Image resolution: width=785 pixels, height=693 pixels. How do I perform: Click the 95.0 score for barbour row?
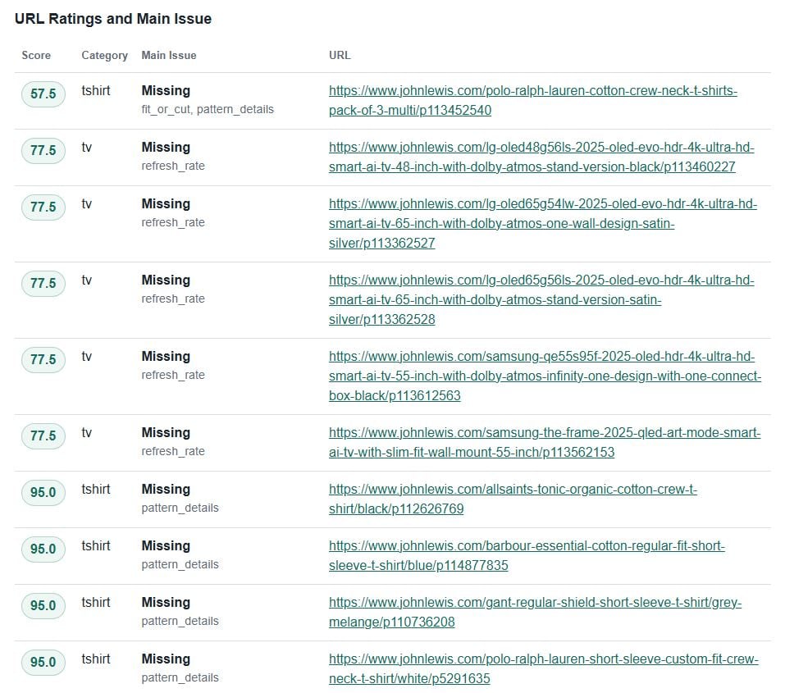pyautogui.click(x=43, y=549)
